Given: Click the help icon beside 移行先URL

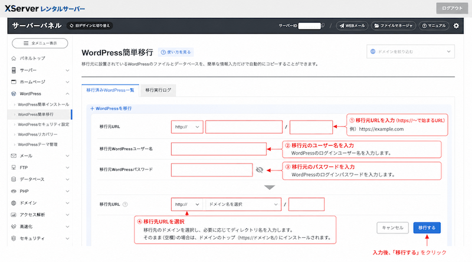Looking at the screenshot, I should tap(125, 205).
